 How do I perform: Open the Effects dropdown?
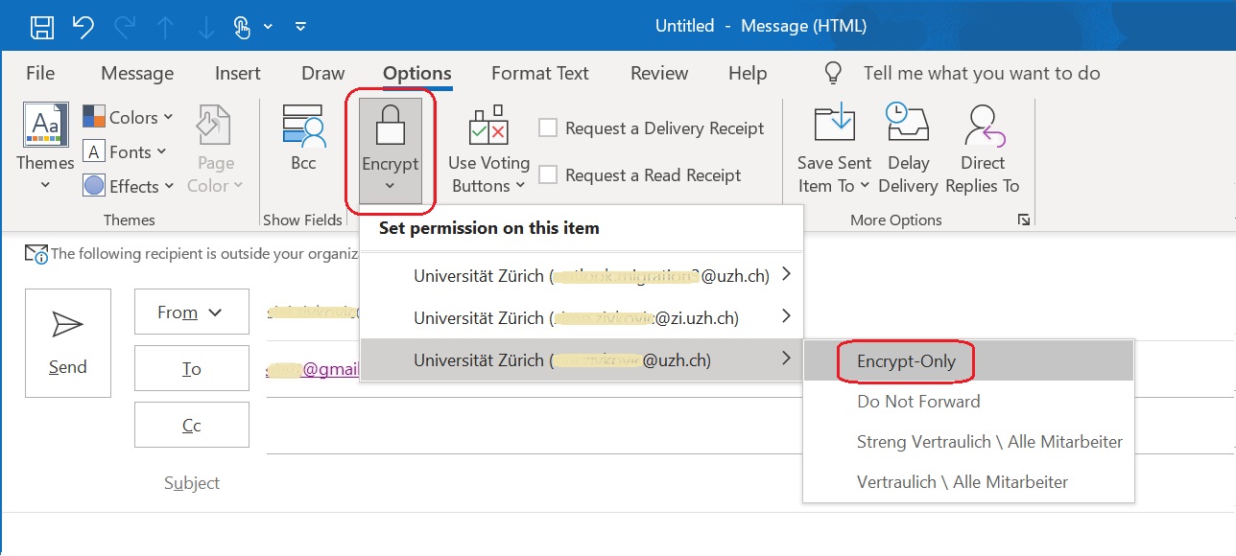[x=131, y=186]
